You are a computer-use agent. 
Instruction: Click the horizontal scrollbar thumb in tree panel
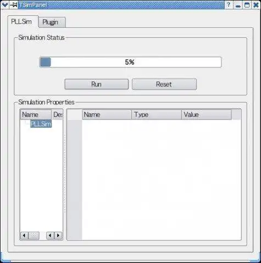click(34, 236)
